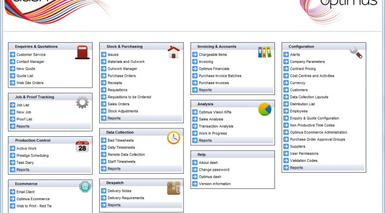The width and height of the screenshot is (385, 213).
Task: Open Data Collection Layouts
Action: pyautogui.click(x=309, y=97)
